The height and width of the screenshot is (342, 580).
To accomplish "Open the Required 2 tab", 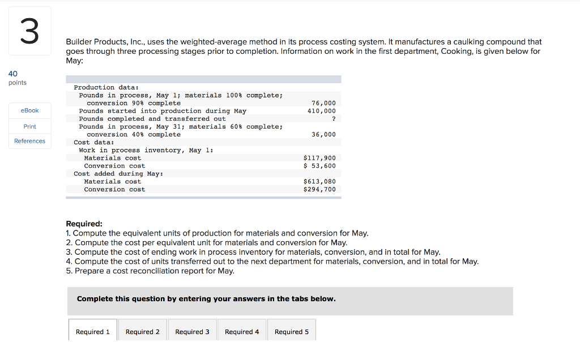I will [x=142, y=331].
